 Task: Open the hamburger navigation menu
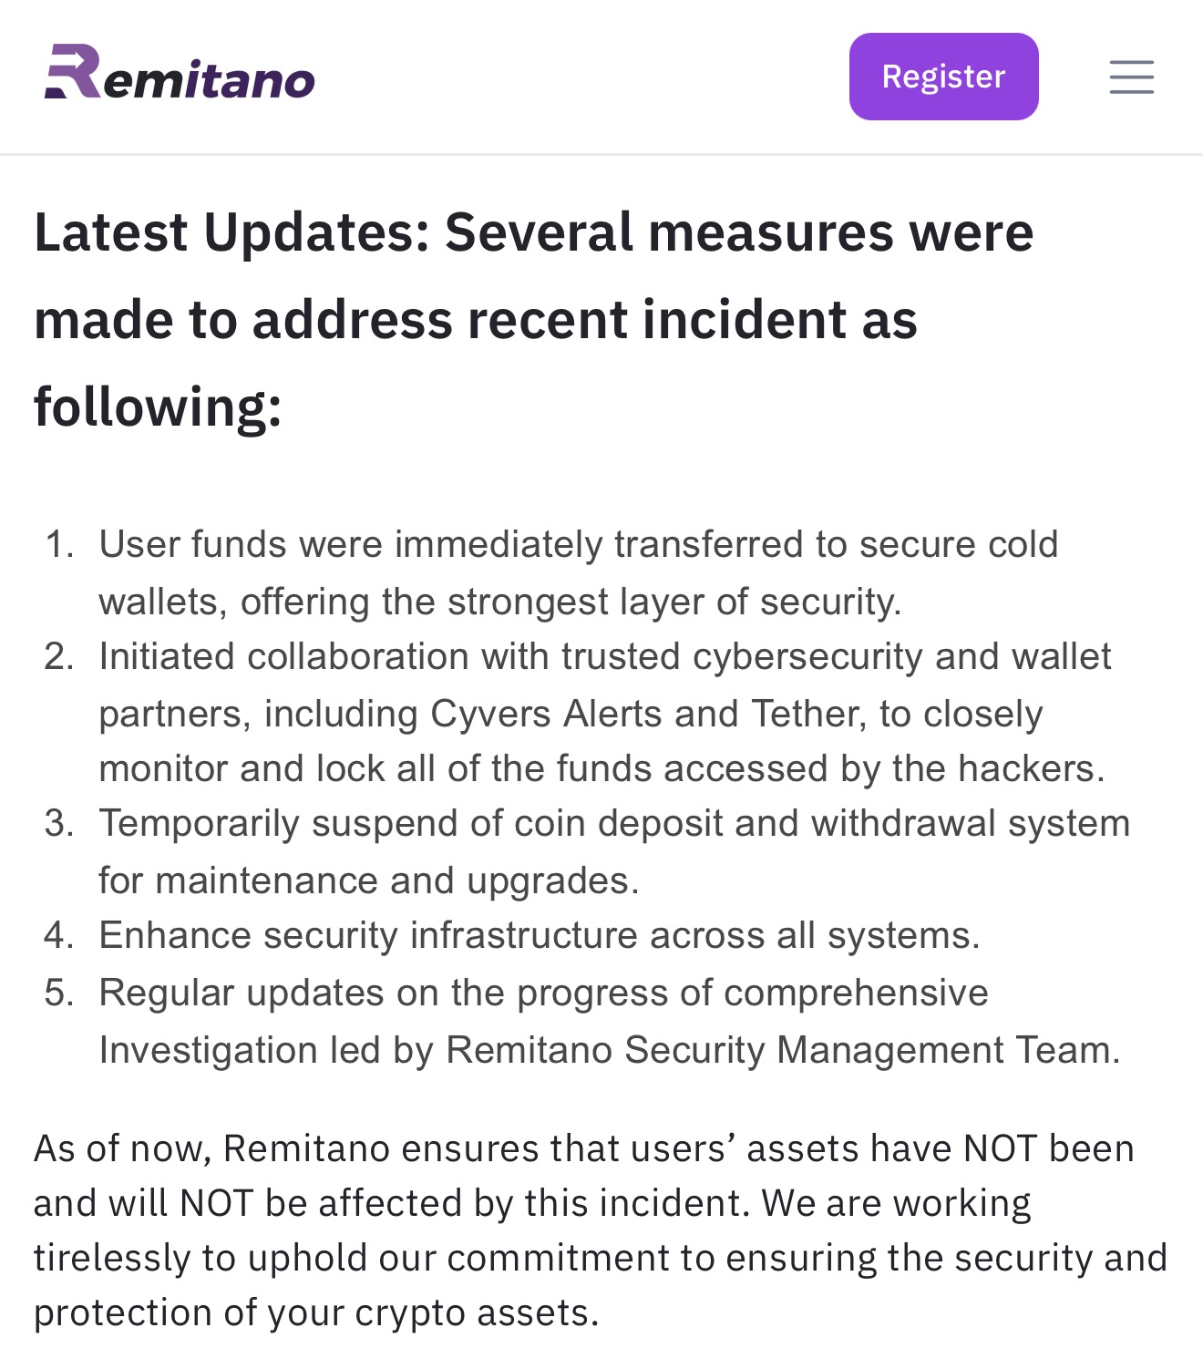(x=1131, y=77)
